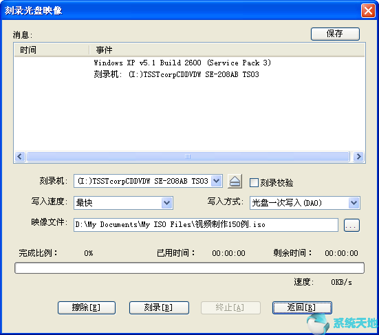Click the 返回[R] button
379x335 pixels.
pos(302,307)
